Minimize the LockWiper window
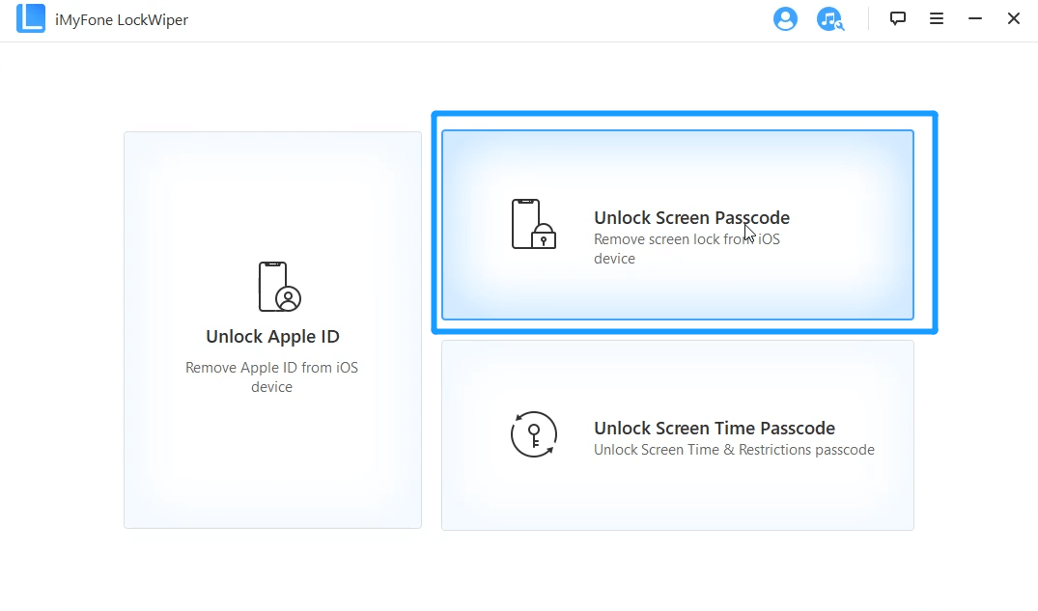Viewport: 1038px width, 611px height. 975,18
